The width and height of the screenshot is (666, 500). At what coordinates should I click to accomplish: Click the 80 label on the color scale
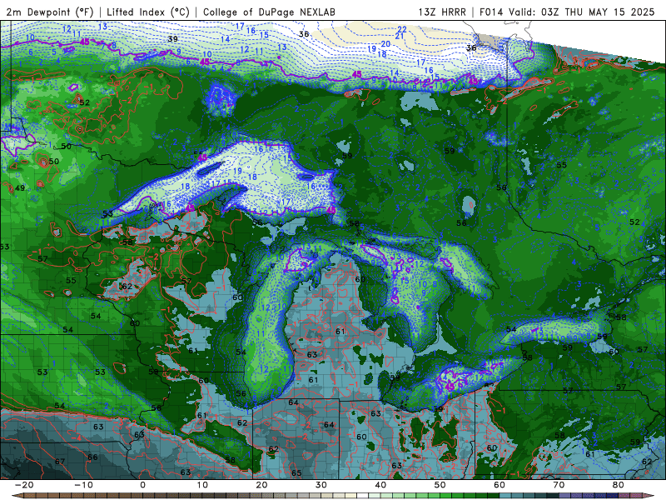(x=619, y=485)
